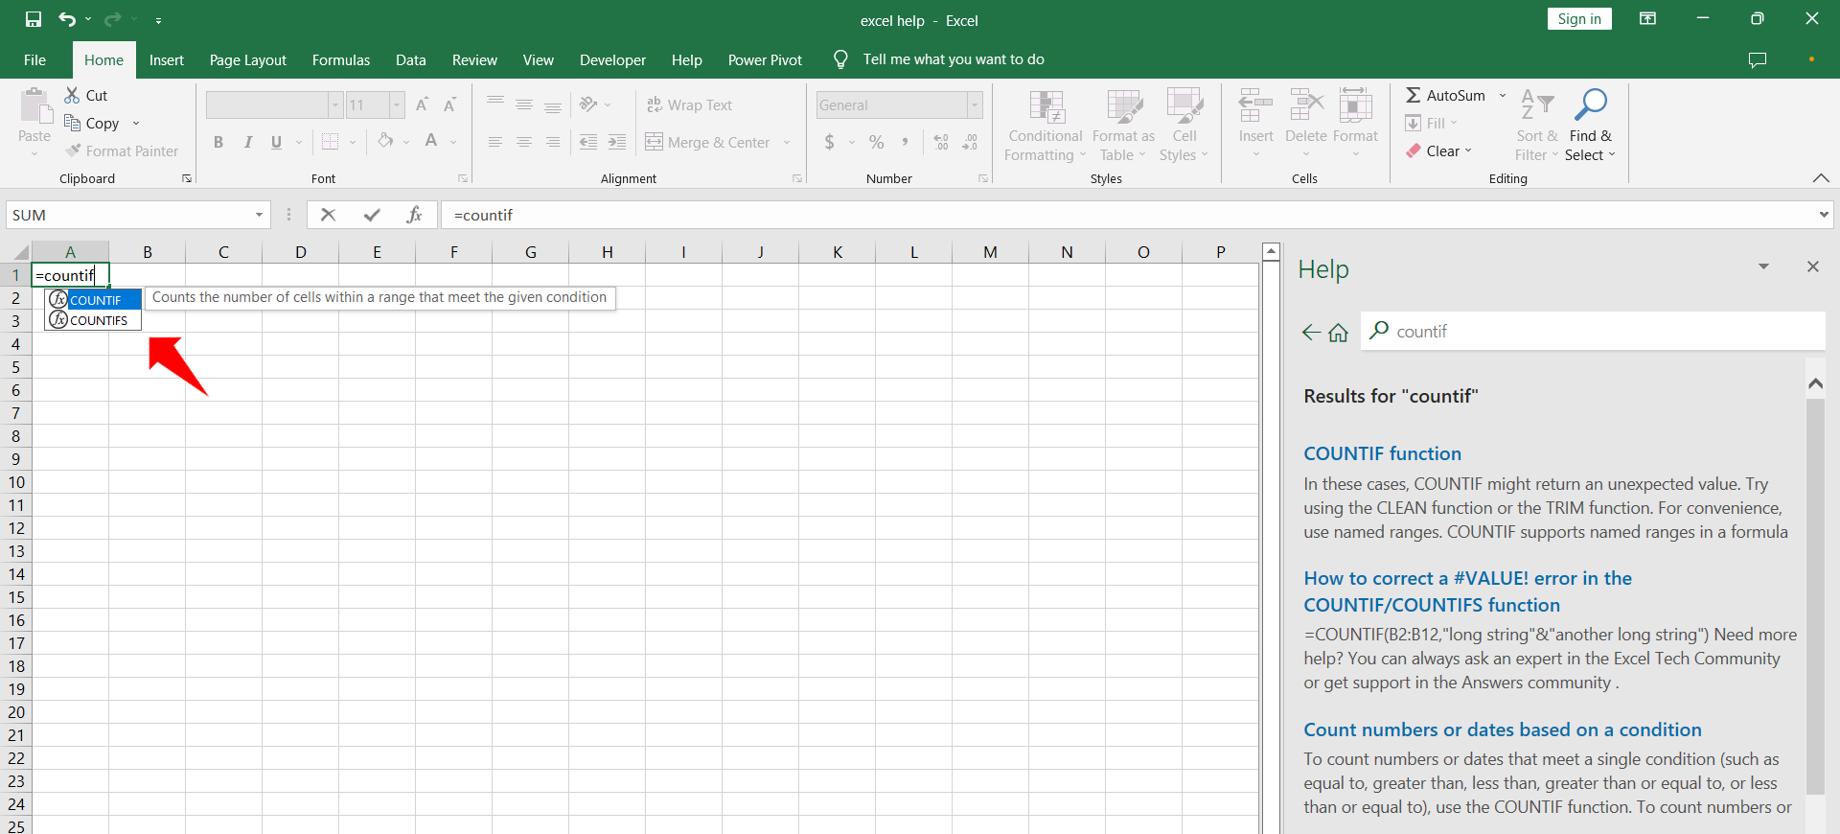This screenshot has width=1840, height=834.
Task: Toggle Wrap Text
Action: 689,104
